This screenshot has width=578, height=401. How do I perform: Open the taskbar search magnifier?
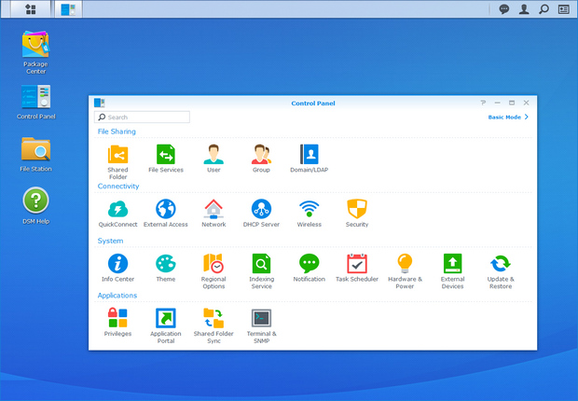tap(544, 9)
